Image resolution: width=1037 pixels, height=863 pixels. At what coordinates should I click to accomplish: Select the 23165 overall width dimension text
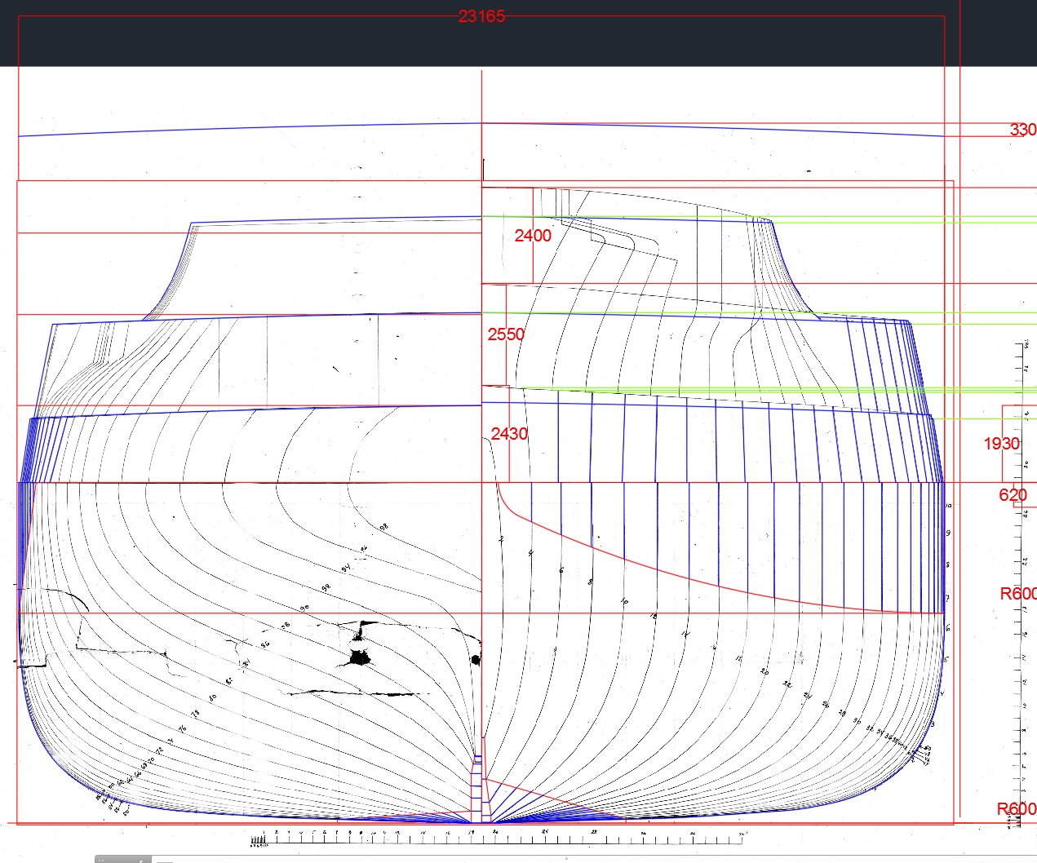[481, 16]
